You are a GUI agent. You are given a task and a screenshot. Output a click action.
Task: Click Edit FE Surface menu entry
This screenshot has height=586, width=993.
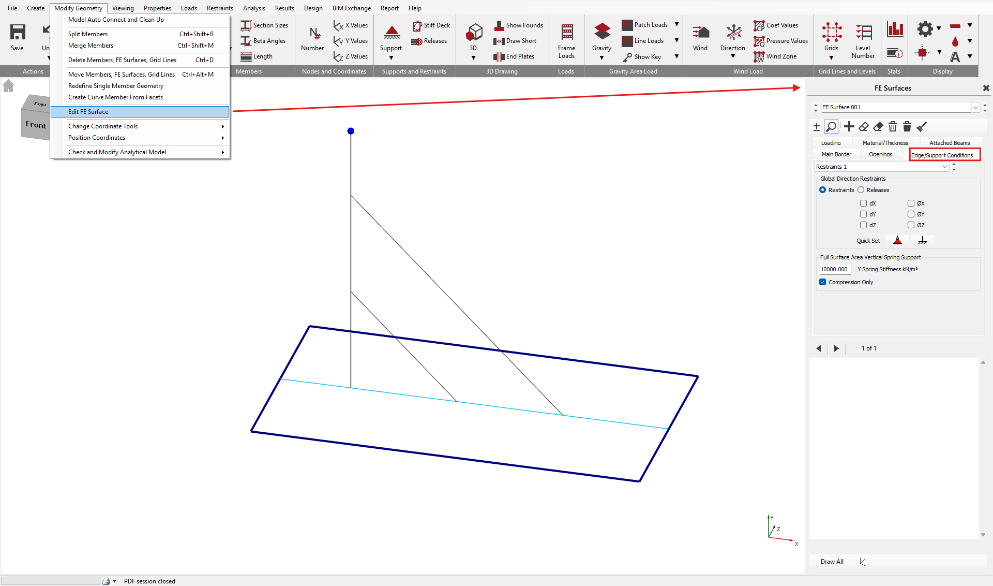pyautogui.click(x=88, y=111)
